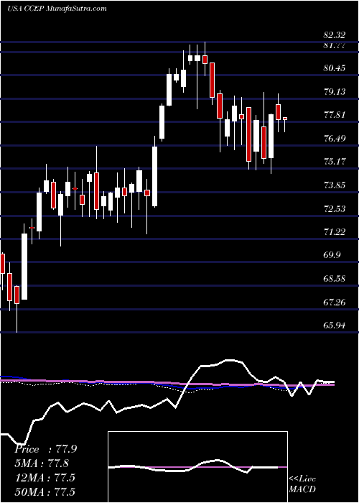Click the 'USA CCEP MunafaSutra.com' title text
The image size is (359, 503).
[57, 9]
